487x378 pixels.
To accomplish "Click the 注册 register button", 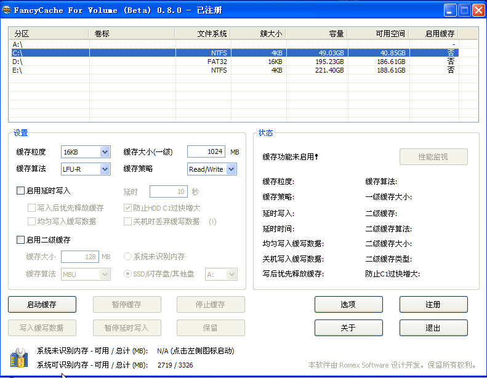I will pyautogui.click(x=433, y=304).
